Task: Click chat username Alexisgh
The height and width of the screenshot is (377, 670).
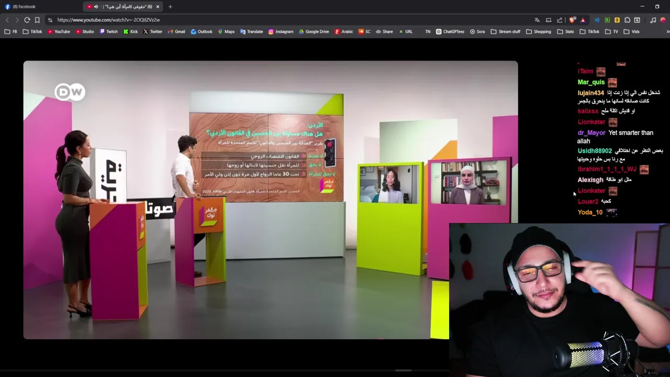Action: pyautogui.click(x=590, y=180)
